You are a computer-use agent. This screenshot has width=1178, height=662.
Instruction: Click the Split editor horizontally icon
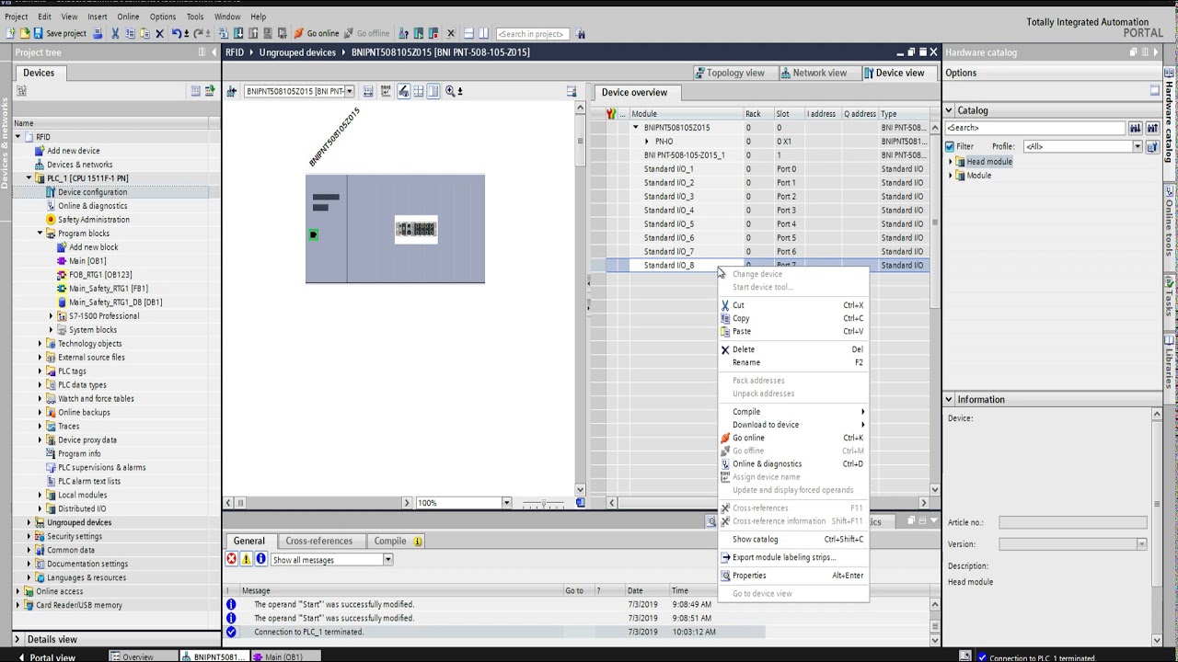tap(468, 34)
